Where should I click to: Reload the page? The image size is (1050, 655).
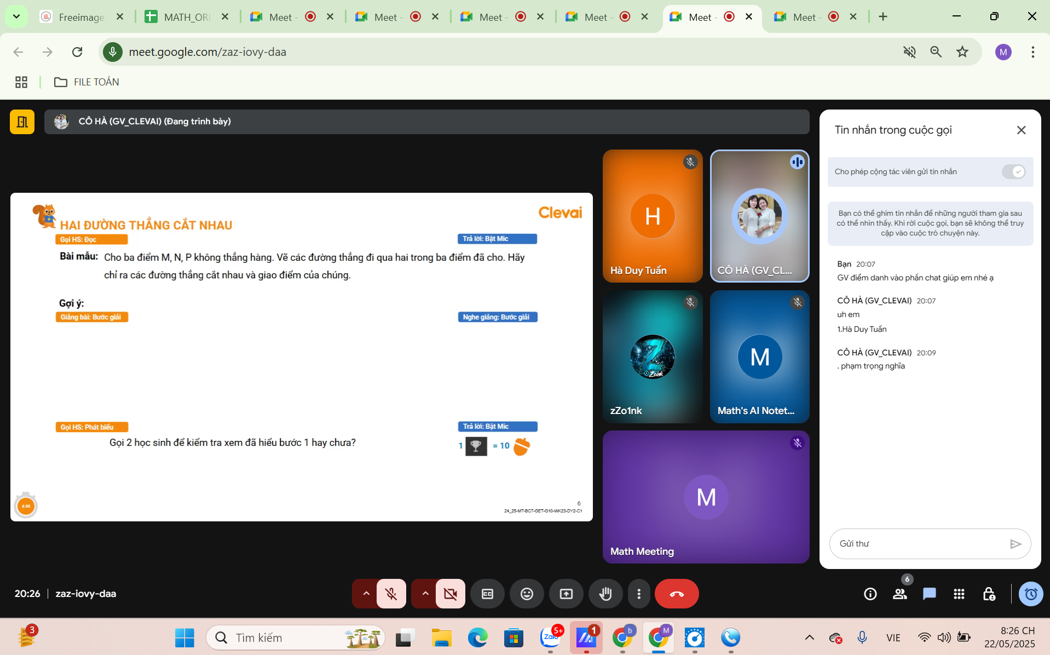pyautogui.click(x=77, y=52)
